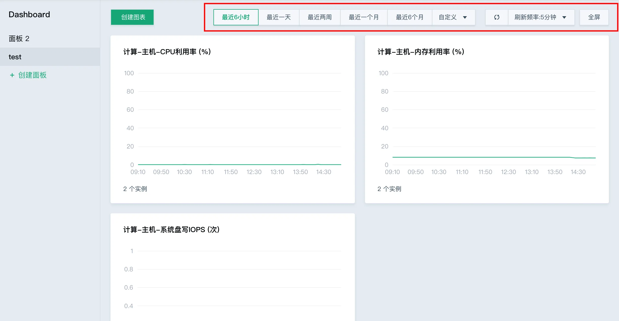The width and height of the screenshot is (619, 321).
Task: Click the CPU利用率 chart title
Action: tap(167, 52)
